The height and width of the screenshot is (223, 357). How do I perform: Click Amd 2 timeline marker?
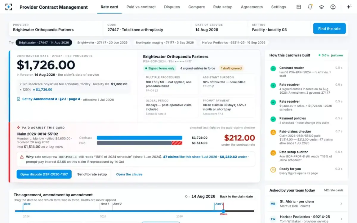click(118, 204)
